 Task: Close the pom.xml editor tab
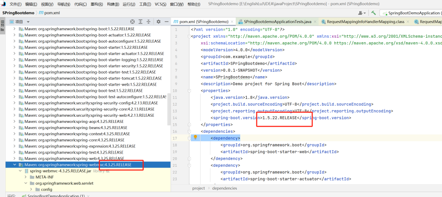(x=232, y=22)
